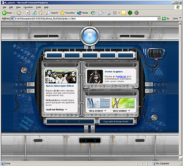Click the Apeas riam eaque doleas heading
Image resolution: width=183 pixels, height=166 pixels.
click(60, 86)
